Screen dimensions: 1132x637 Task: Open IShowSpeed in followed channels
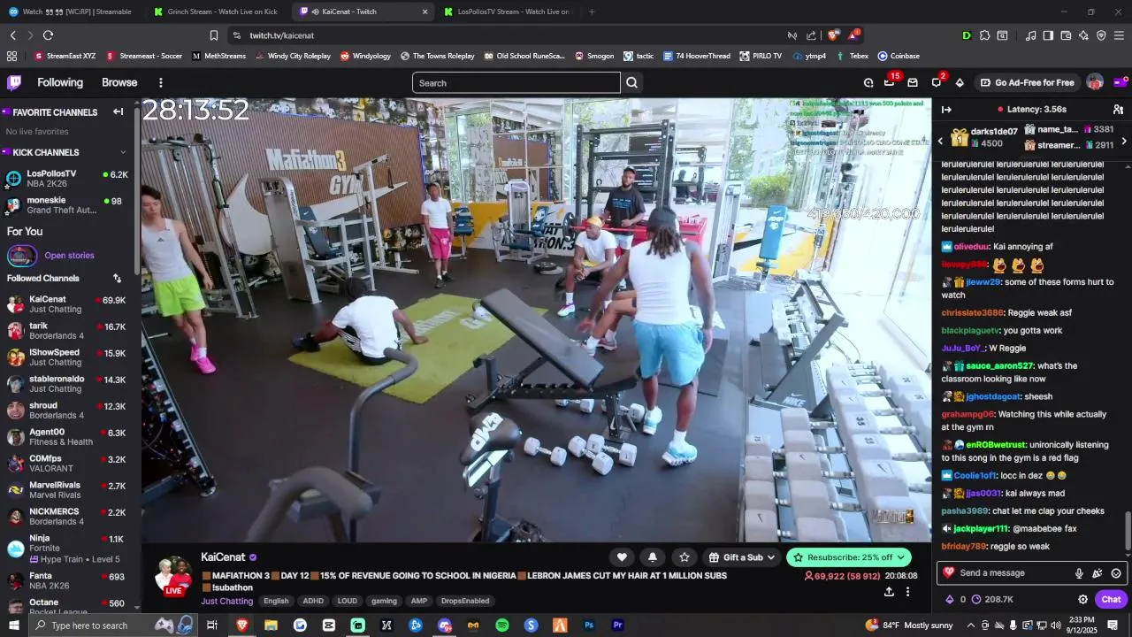point(67,357)
